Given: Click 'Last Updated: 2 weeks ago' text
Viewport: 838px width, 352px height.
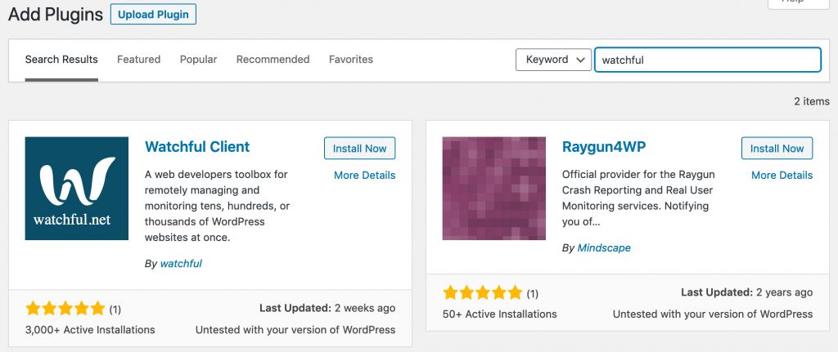Looking at the screenshot, I should tap(327, 308).
